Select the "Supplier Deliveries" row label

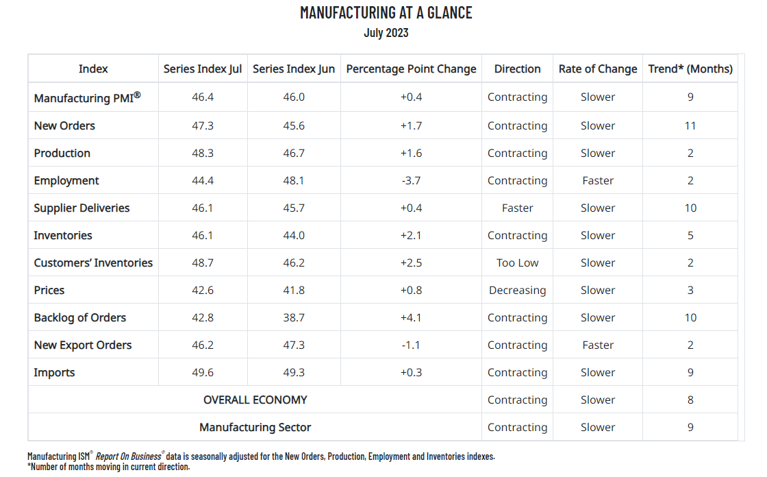pos(81,208)
